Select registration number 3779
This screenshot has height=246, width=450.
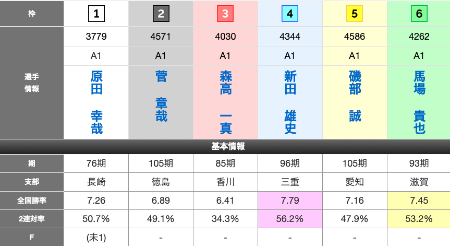coord(96,37)
